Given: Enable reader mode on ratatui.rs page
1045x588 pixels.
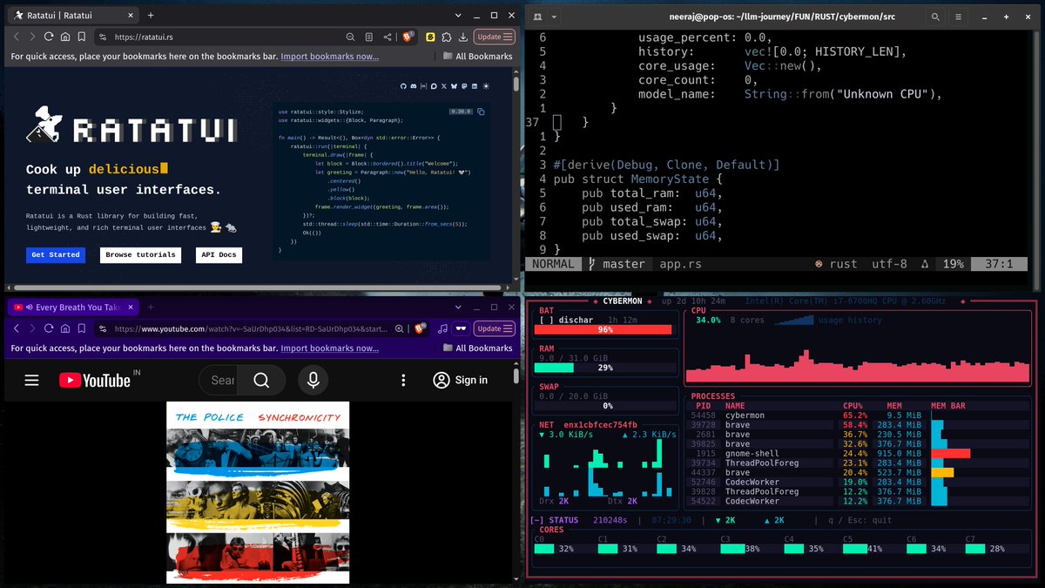Looking at the screenshot, I should coord(369,37).
